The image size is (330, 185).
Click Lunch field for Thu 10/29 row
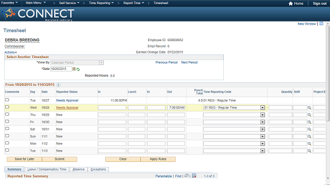(137, 115)
